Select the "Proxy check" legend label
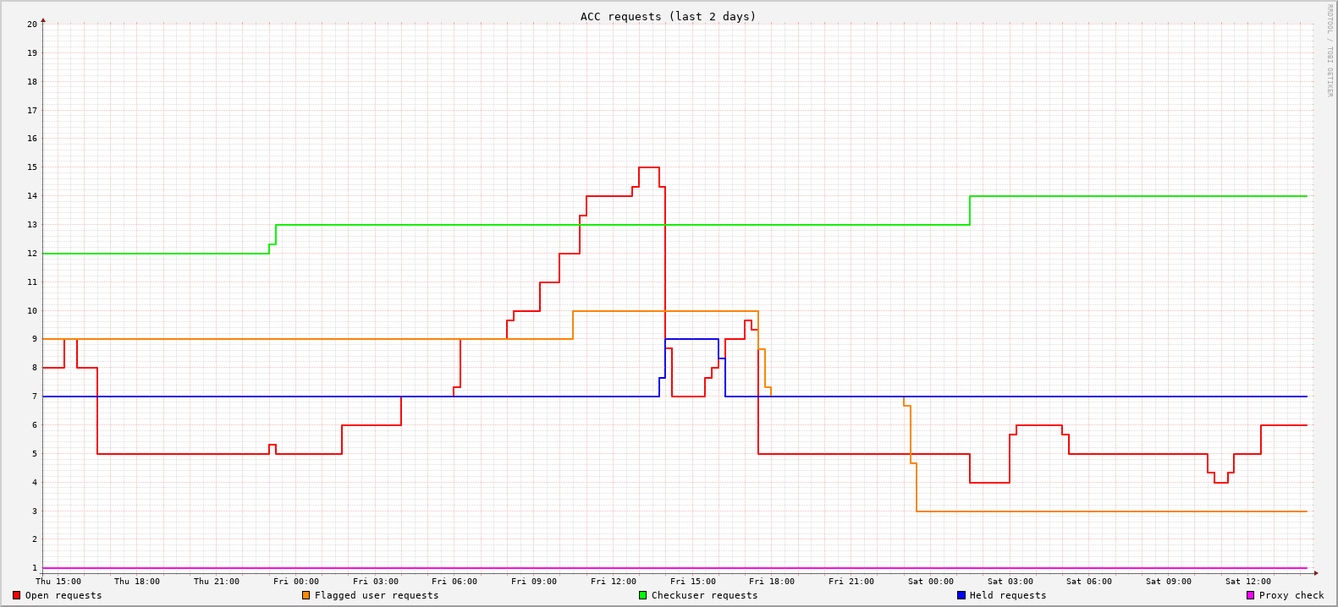This screenshot has height=607, width=1338. (1291, 595)
